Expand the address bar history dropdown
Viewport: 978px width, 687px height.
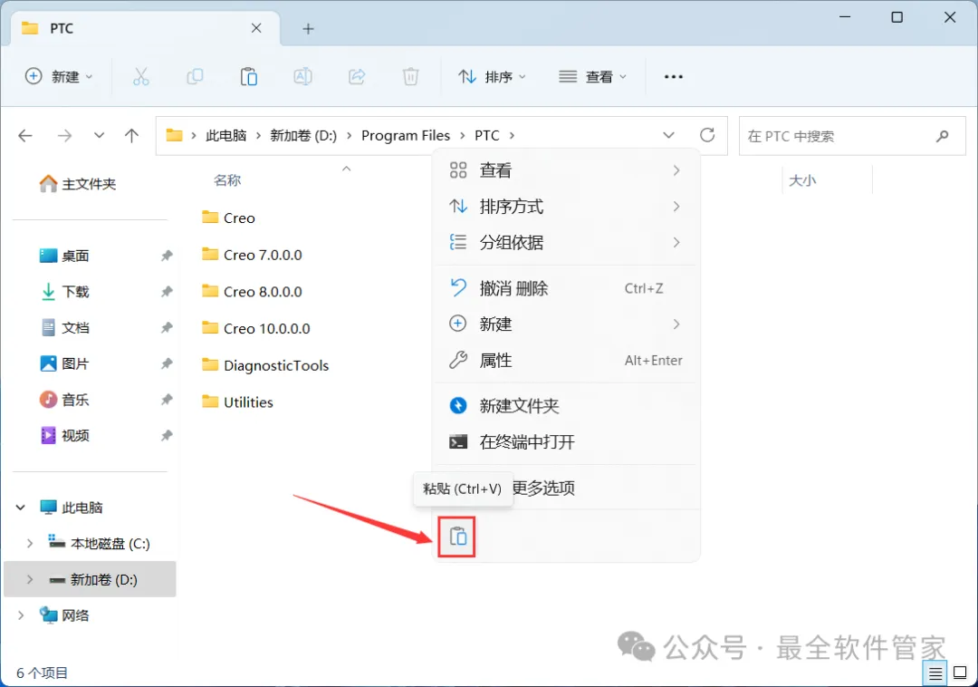pos(668,135)
